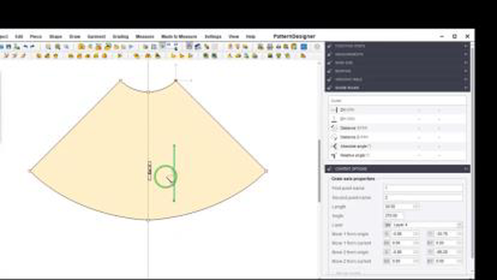Select the Dy guide row
Viewport: 497px width, 280px height.
pos(397,119)
